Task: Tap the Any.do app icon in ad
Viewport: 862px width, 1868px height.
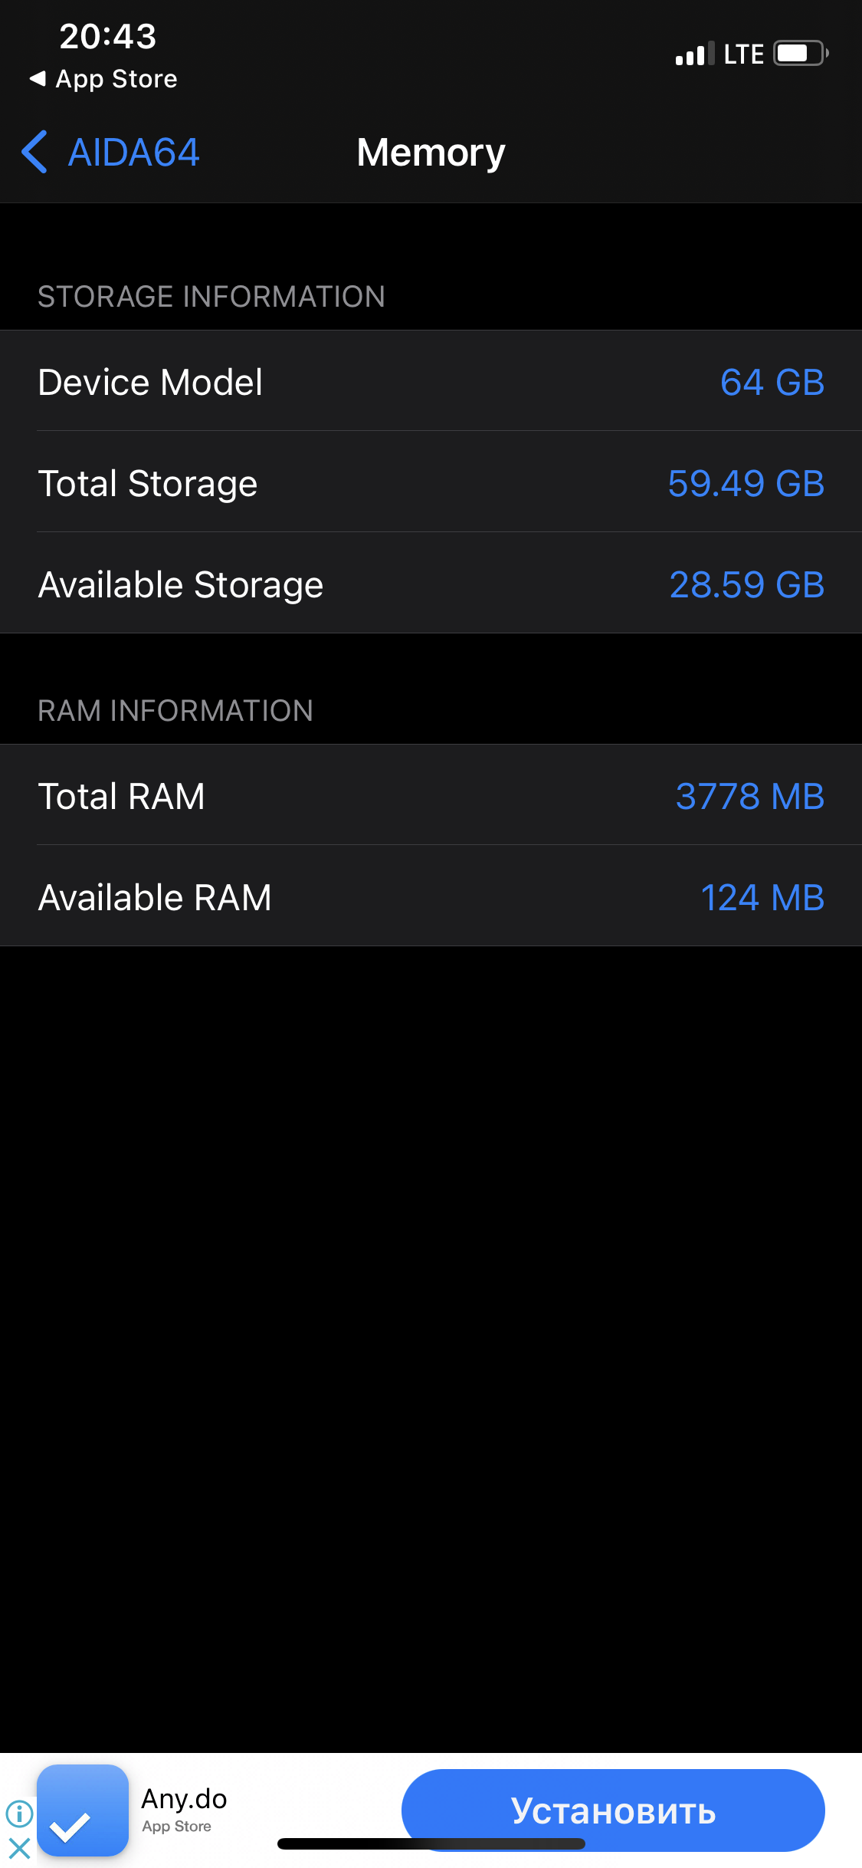Action: tap(83, 1810)
